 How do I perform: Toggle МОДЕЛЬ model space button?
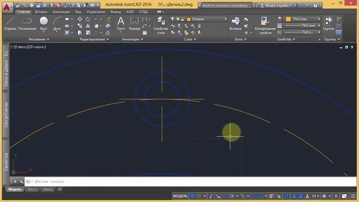click(180, 196)
